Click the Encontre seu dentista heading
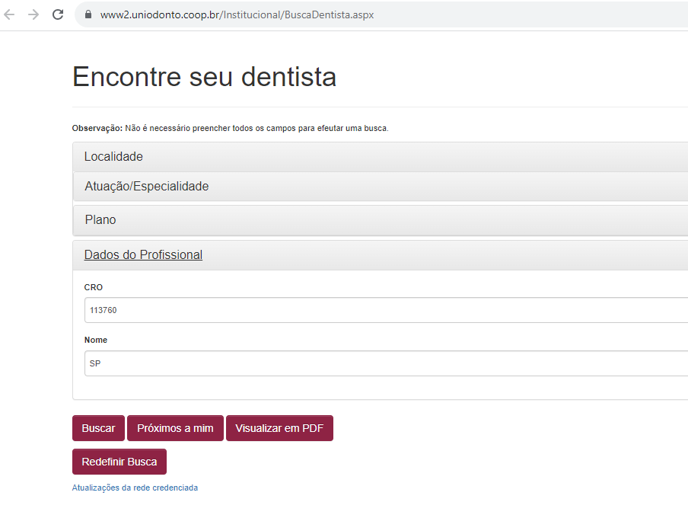Image resolution: width=688 pixels, height=518 pixels. click(204, 77)
